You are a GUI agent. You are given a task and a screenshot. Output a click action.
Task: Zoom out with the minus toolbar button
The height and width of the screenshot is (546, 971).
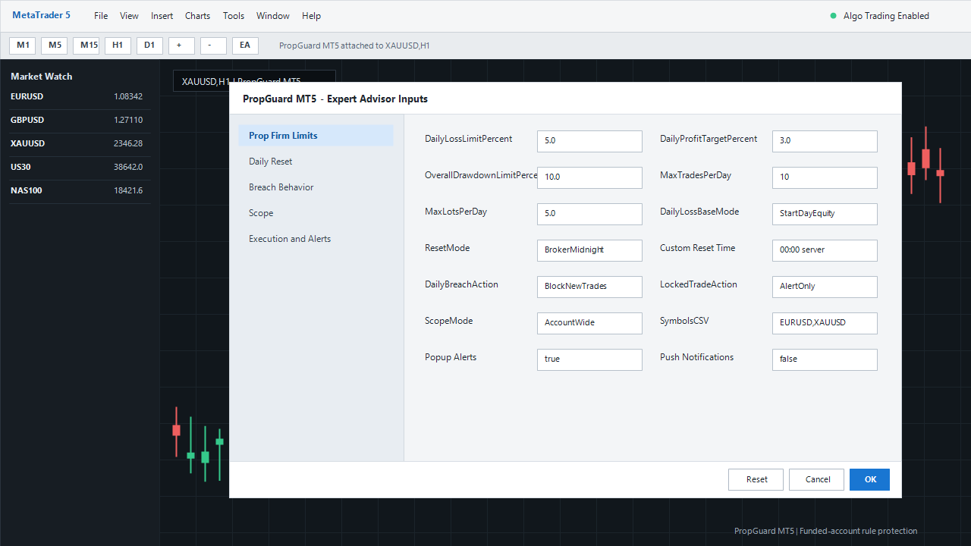click(x=214, y=45)
